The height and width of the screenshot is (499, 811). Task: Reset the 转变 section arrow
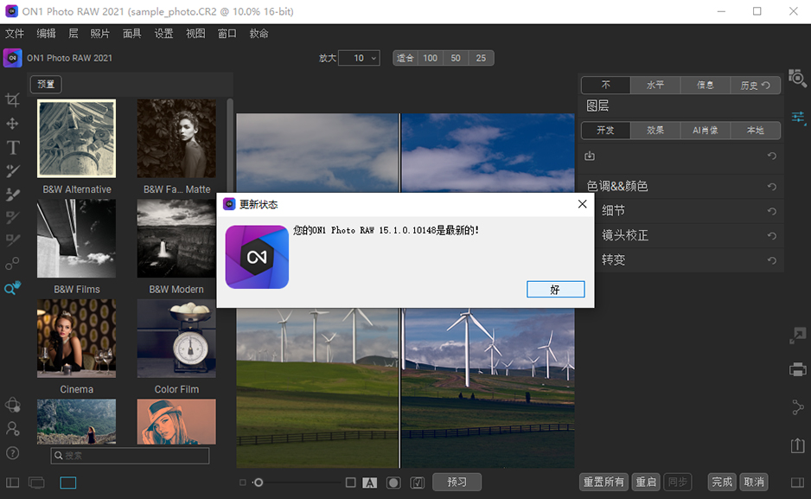pyautogui.click(x=772, y=260)
